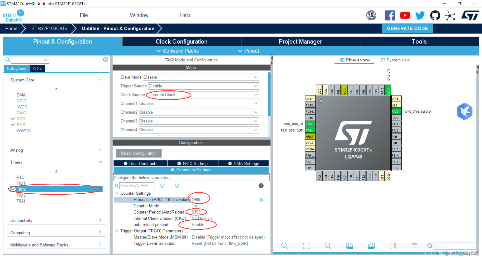
Task: Go to previous parameter search result
Action: pyautogui.click(x=162, y=186)
